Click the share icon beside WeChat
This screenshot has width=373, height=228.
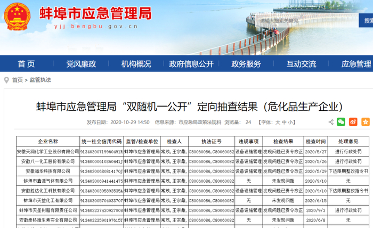tap(331, 122)
